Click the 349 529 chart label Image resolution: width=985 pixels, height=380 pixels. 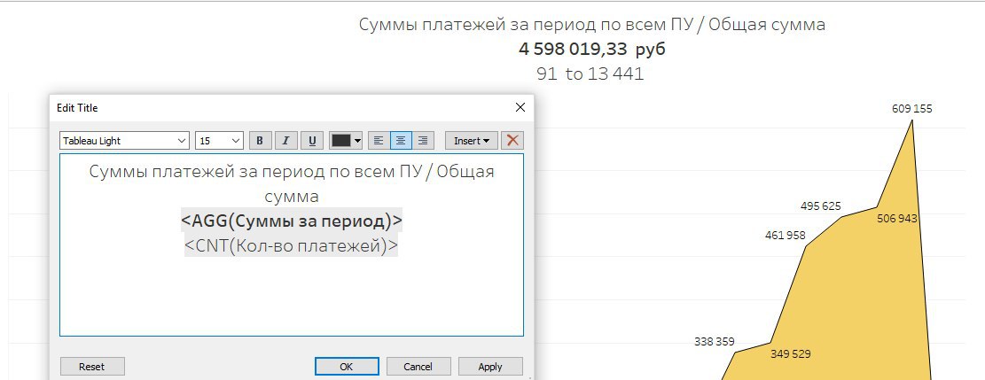point(790,354)
